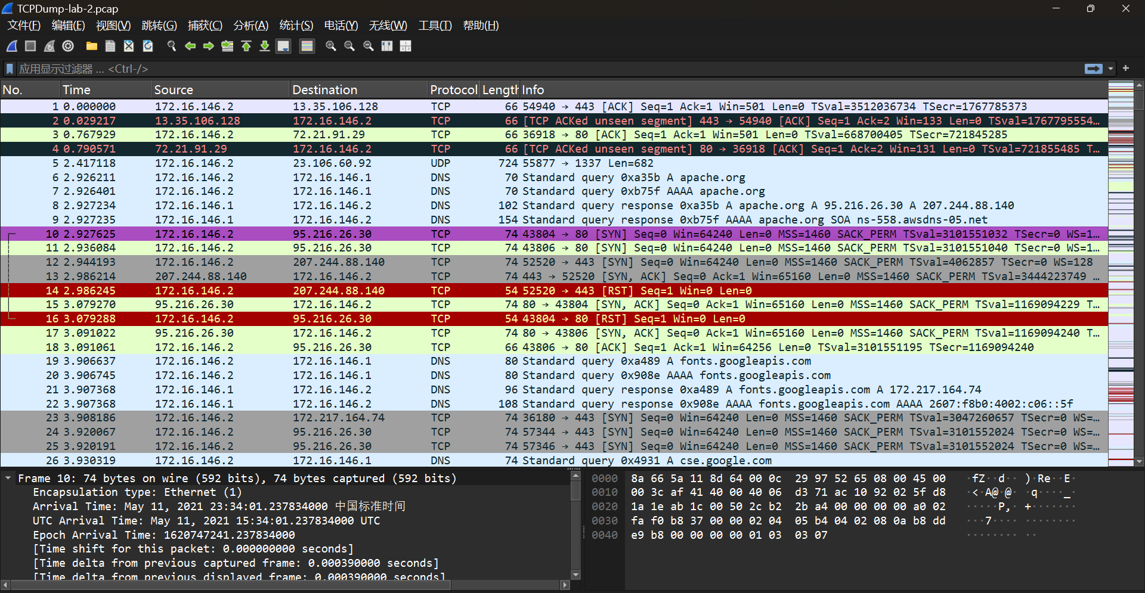The width and height of the screenshot is (1145, 593).
Task: Sort by the Destination column header
Action: coord(358,90)
